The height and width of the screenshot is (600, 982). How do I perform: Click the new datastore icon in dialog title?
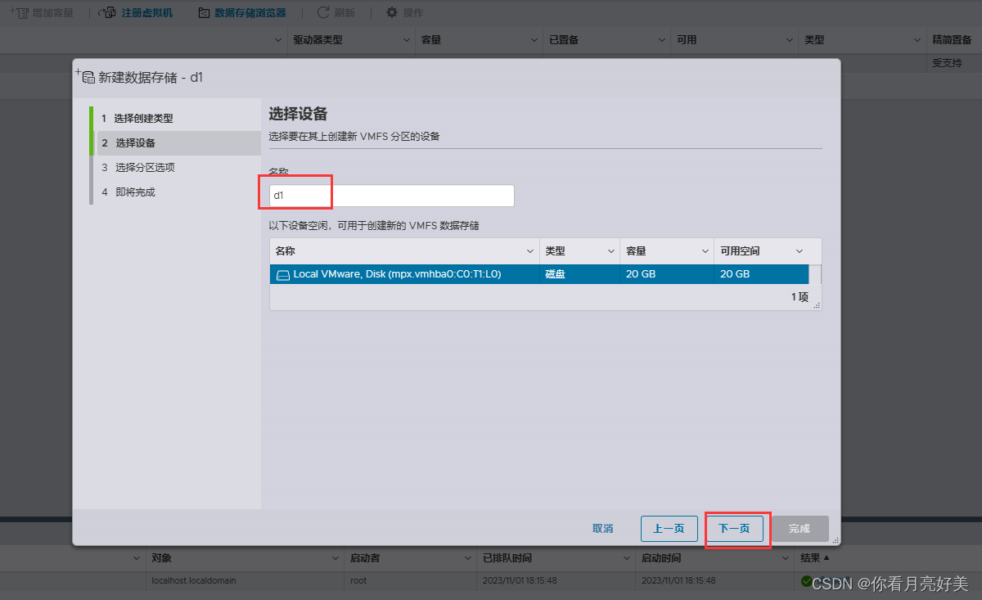tap(85, 77)
